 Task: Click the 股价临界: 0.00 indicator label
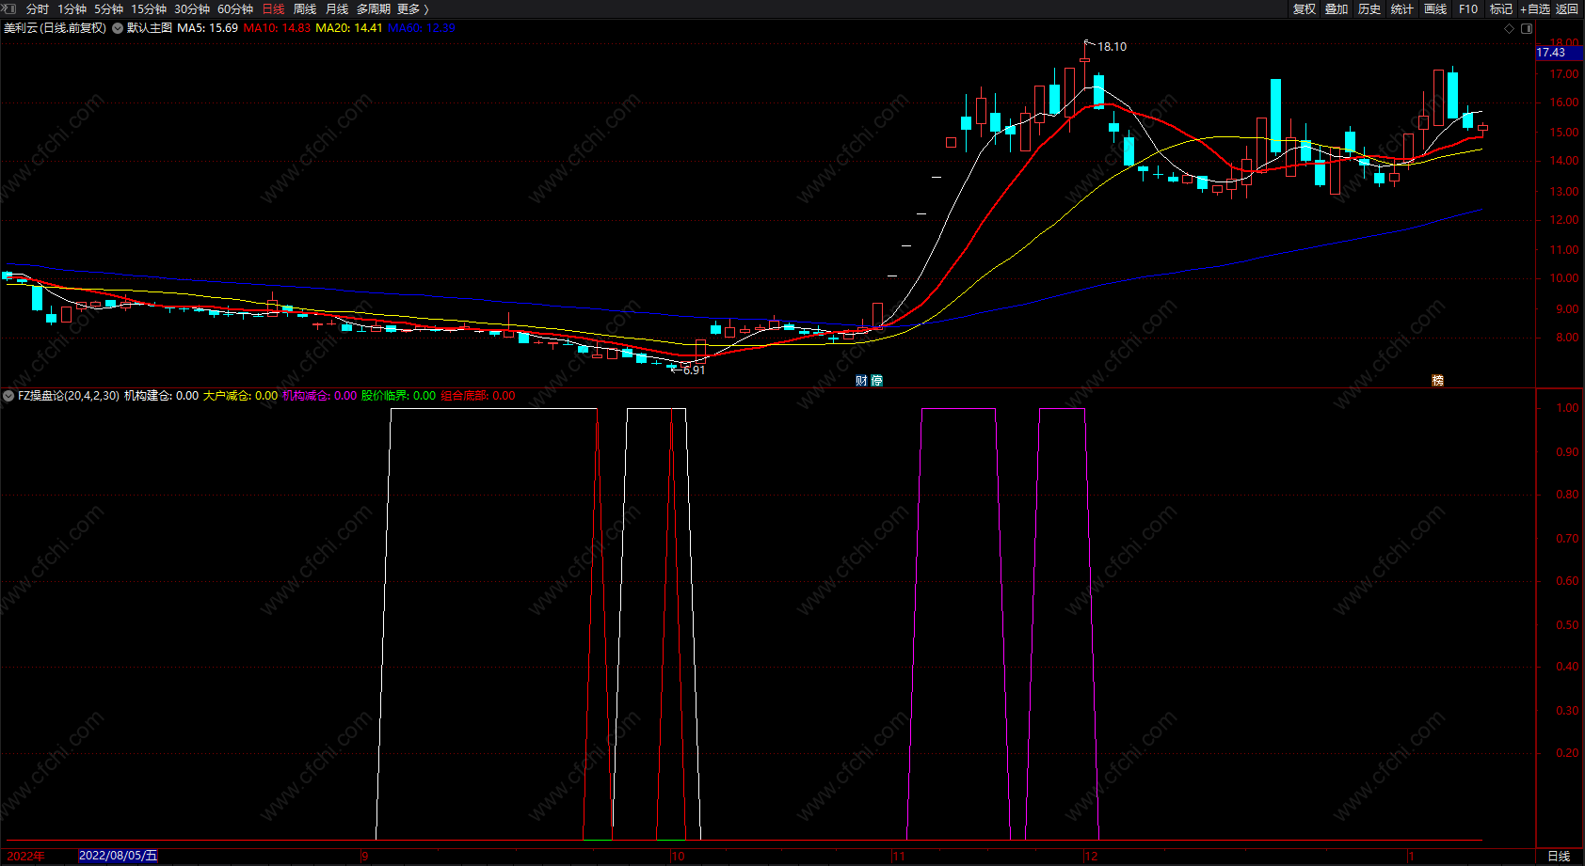(x=399, y=396)
